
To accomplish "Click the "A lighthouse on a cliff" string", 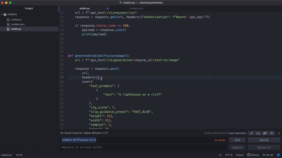I will pos(140,94).
